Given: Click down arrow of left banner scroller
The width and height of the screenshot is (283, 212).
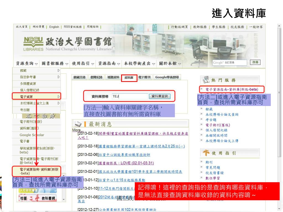Looking at the screenshot, I should click(64, 199).
